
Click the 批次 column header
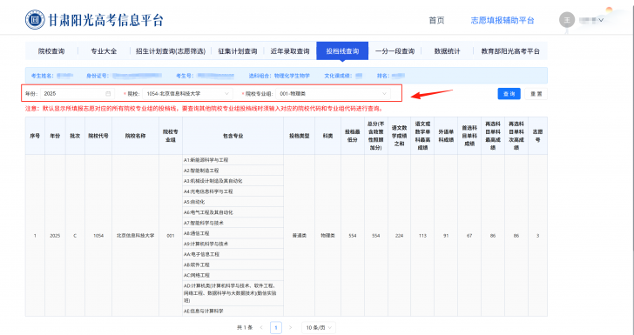75,136
